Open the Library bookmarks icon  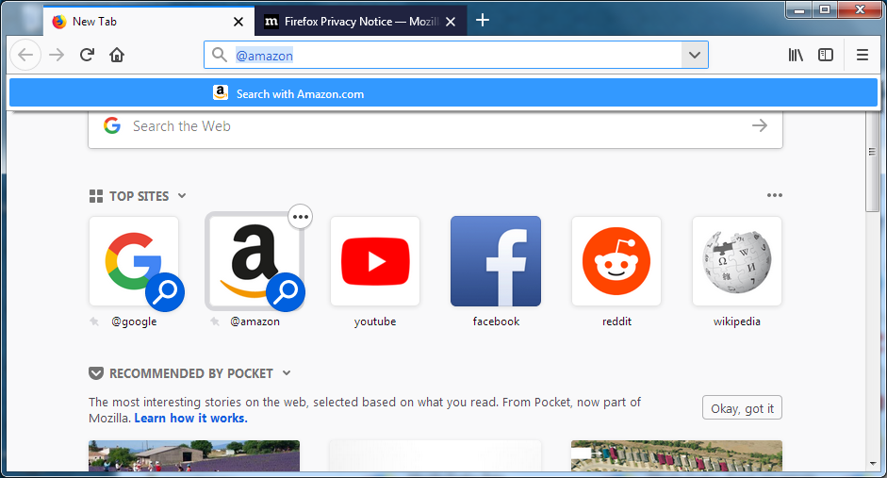796,55
